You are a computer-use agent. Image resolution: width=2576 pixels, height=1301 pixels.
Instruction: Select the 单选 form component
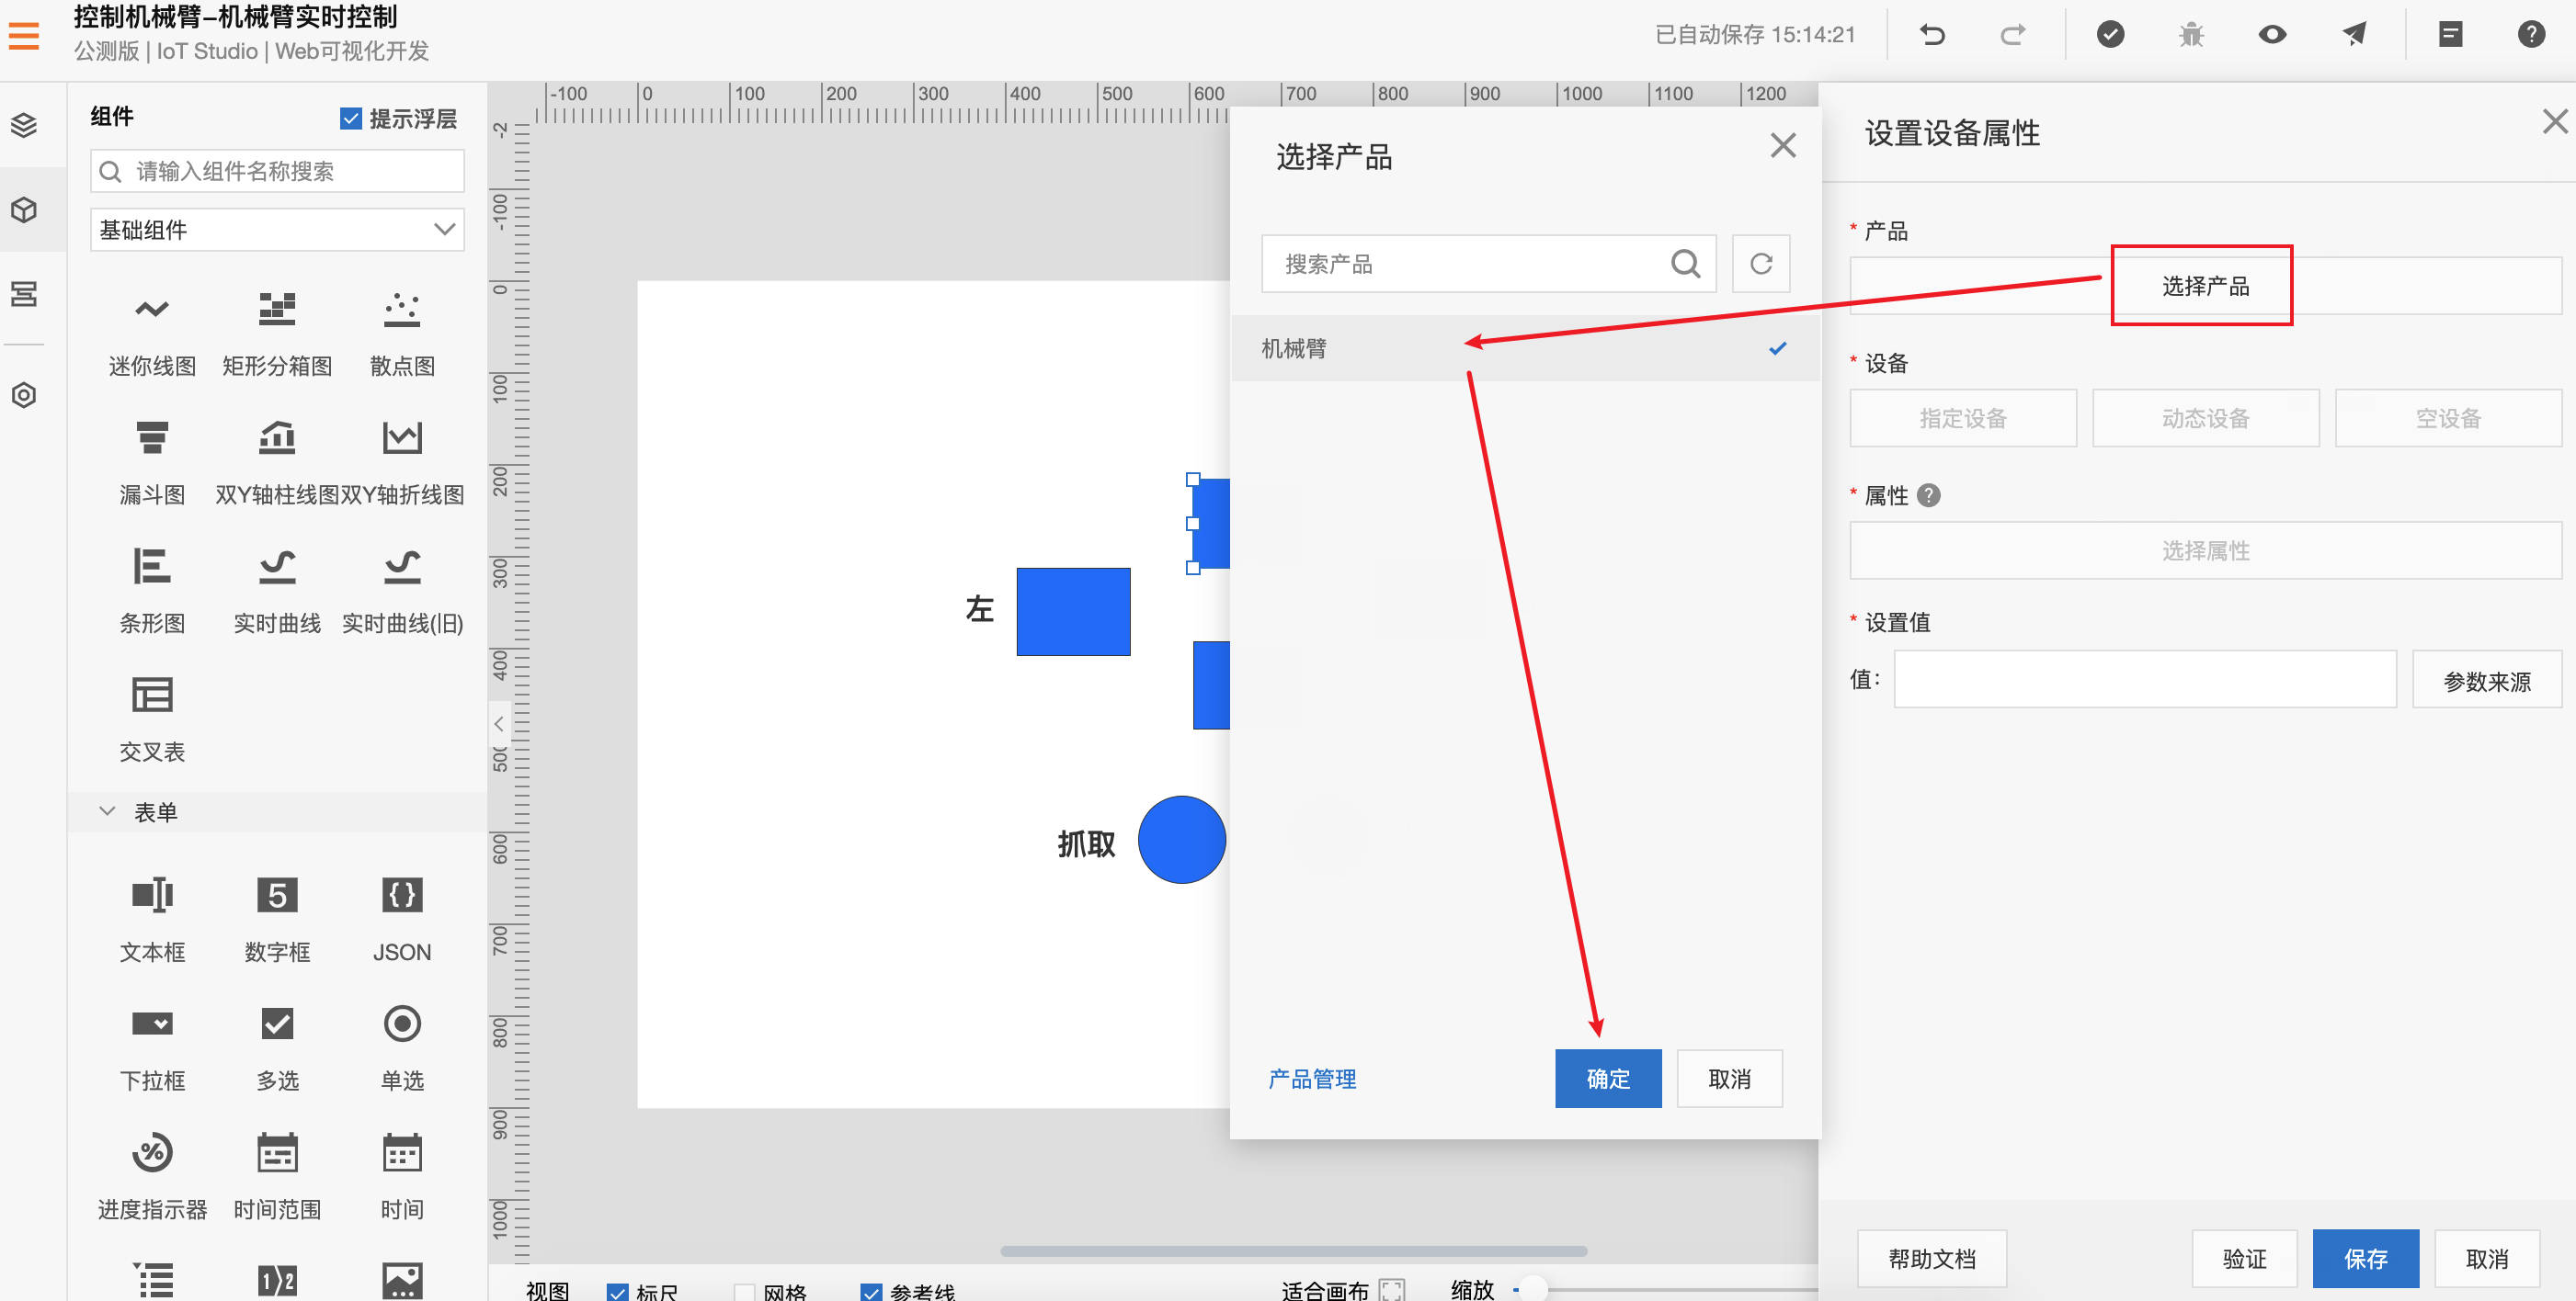pyautogui.click(x=402, y=1049)
